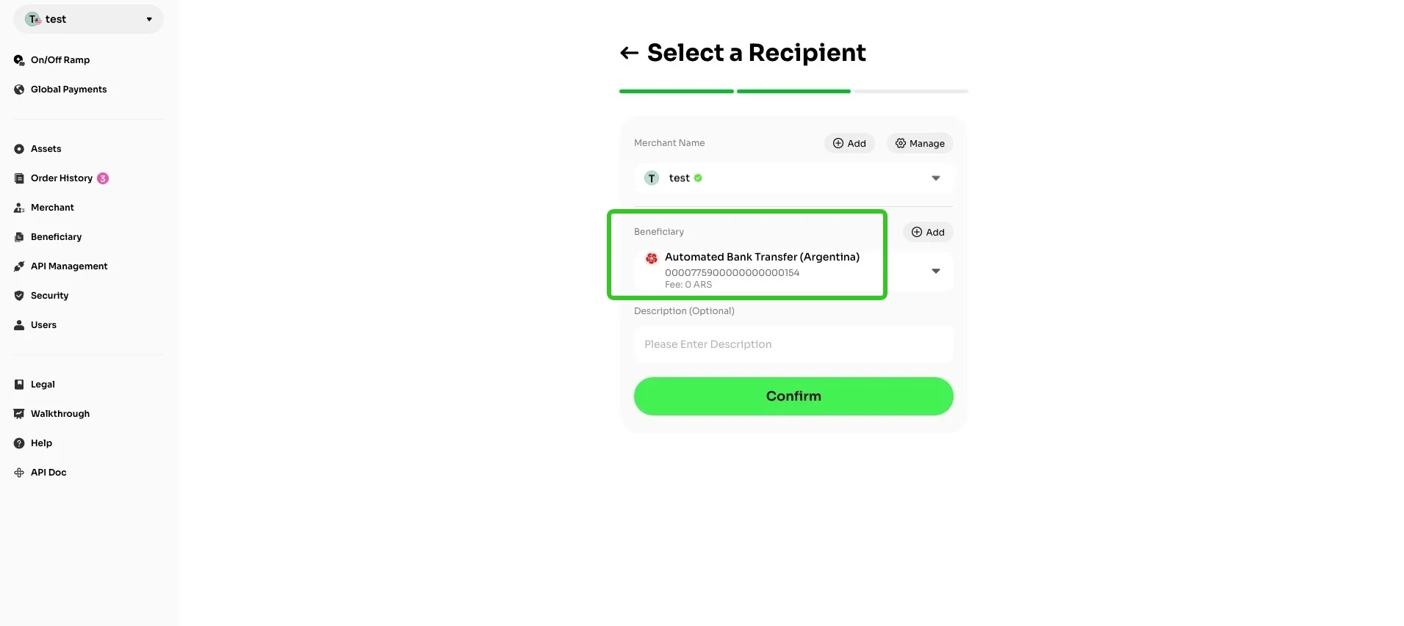1404x626 pixels.
Task: Click the Add beneficiary button
Action: coord(928,232)
